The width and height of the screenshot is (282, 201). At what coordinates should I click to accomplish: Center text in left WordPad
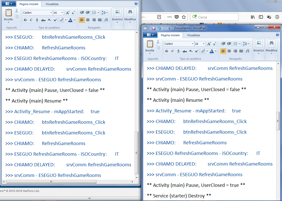pos(88,20)
